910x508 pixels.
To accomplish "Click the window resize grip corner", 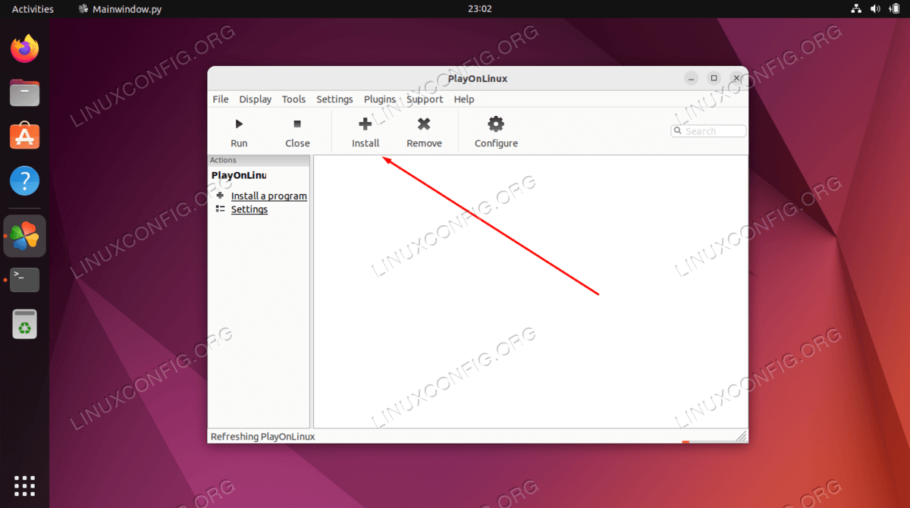I will point(742,437).
